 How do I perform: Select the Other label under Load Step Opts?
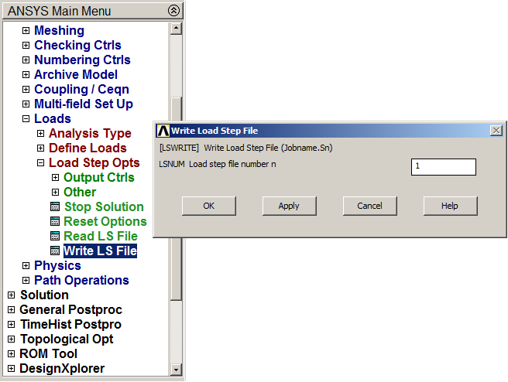tap(80, 192)
